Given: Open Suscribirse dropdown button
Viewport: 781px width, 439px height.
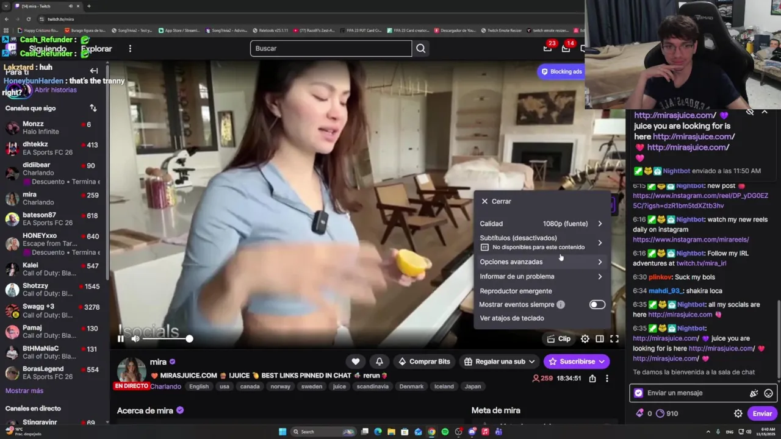Looking at the screenshot, I should (x=577, y=362).
